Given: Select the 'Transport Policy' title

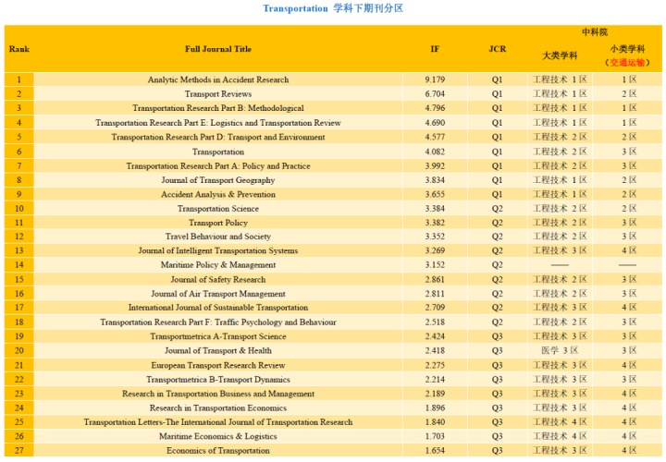Looking at the screenshot, I should point(218,223).
